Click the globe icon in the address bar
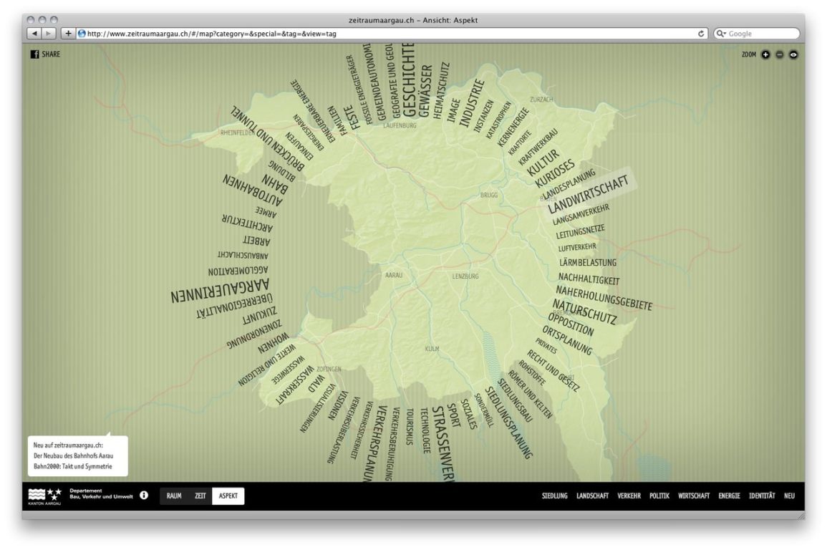827x550 pixels. 82,33
